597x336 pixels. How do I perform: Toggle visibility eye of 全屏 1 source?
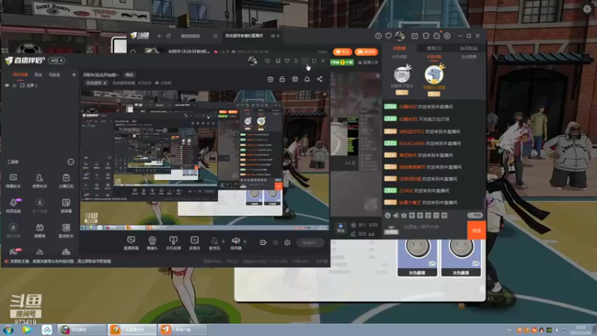tap(7, 85)
